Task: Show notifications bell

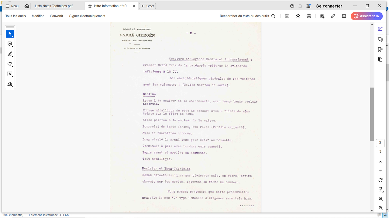Action: [300, 6]
